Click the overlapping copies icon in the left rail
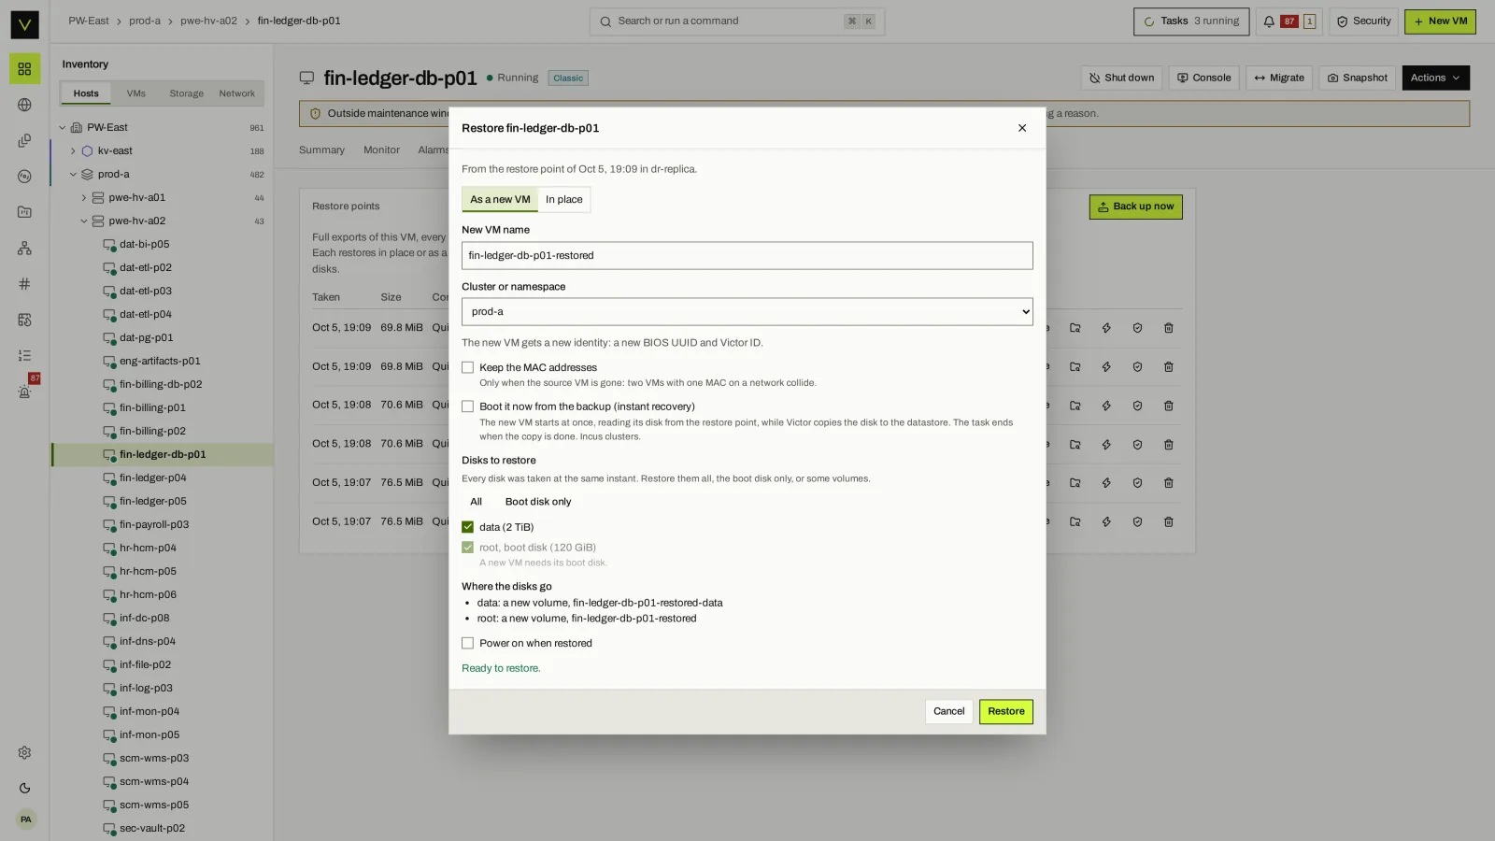 coord(24,141)
